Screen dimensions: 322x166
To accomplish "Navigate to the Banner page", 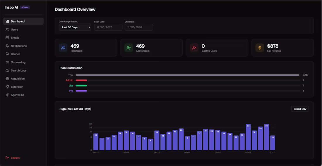I will [x=23, y=54].
